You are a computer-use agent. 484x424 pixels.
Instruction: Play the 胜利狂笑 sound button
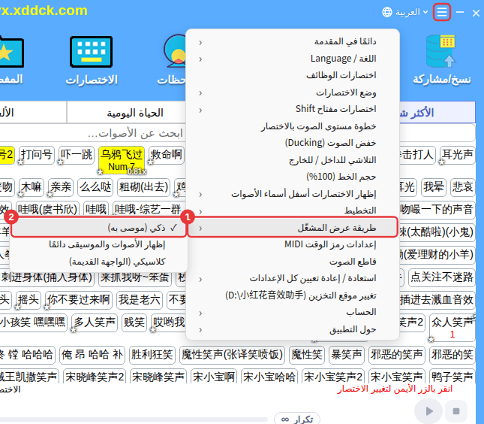[152, 354]
